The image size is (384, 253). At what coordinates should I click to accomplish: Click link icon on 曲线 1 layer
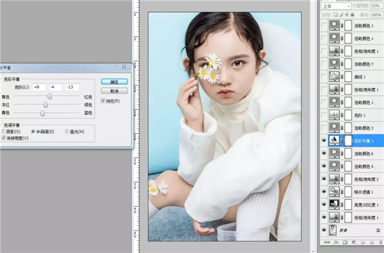[342, 77]
